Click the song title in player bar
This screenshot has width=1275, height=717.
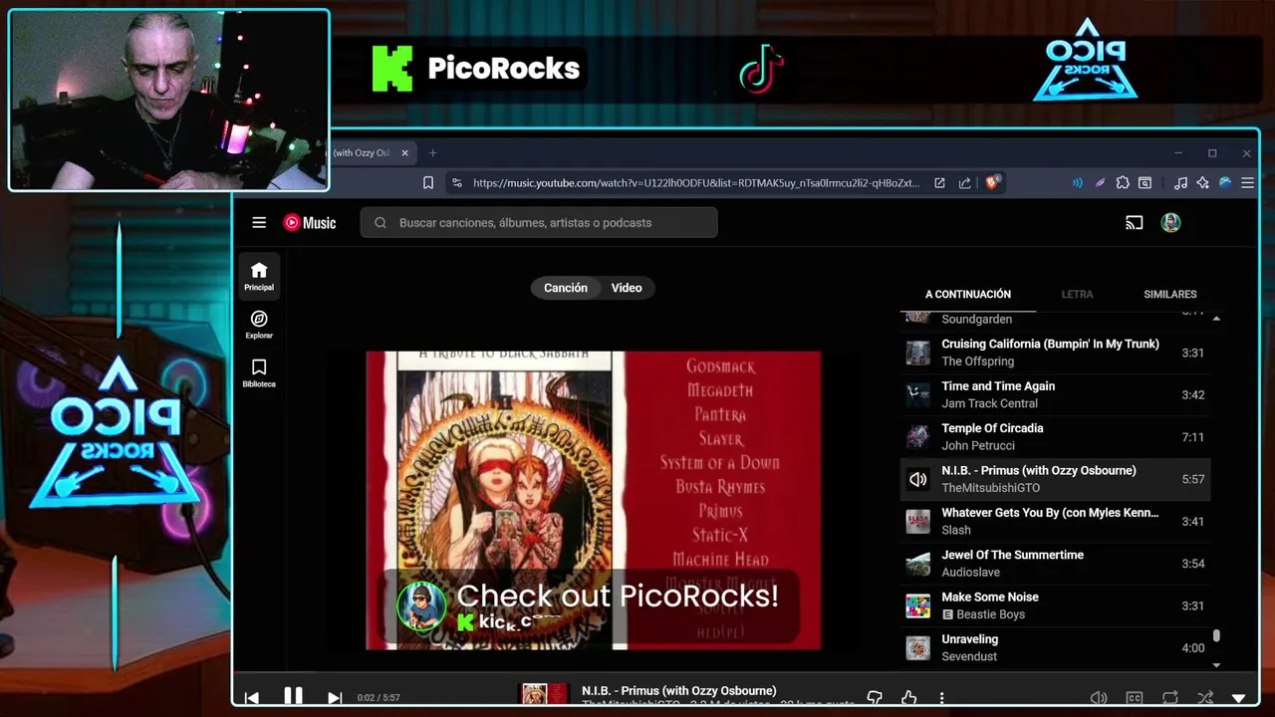click(x=679, y=691)
